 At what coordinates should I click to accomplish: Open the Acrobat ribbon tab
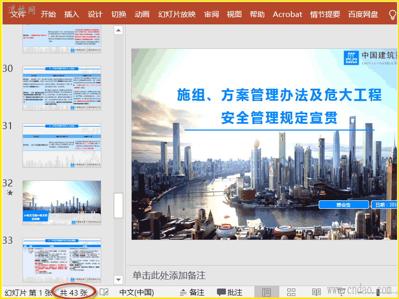coord(287,14)
